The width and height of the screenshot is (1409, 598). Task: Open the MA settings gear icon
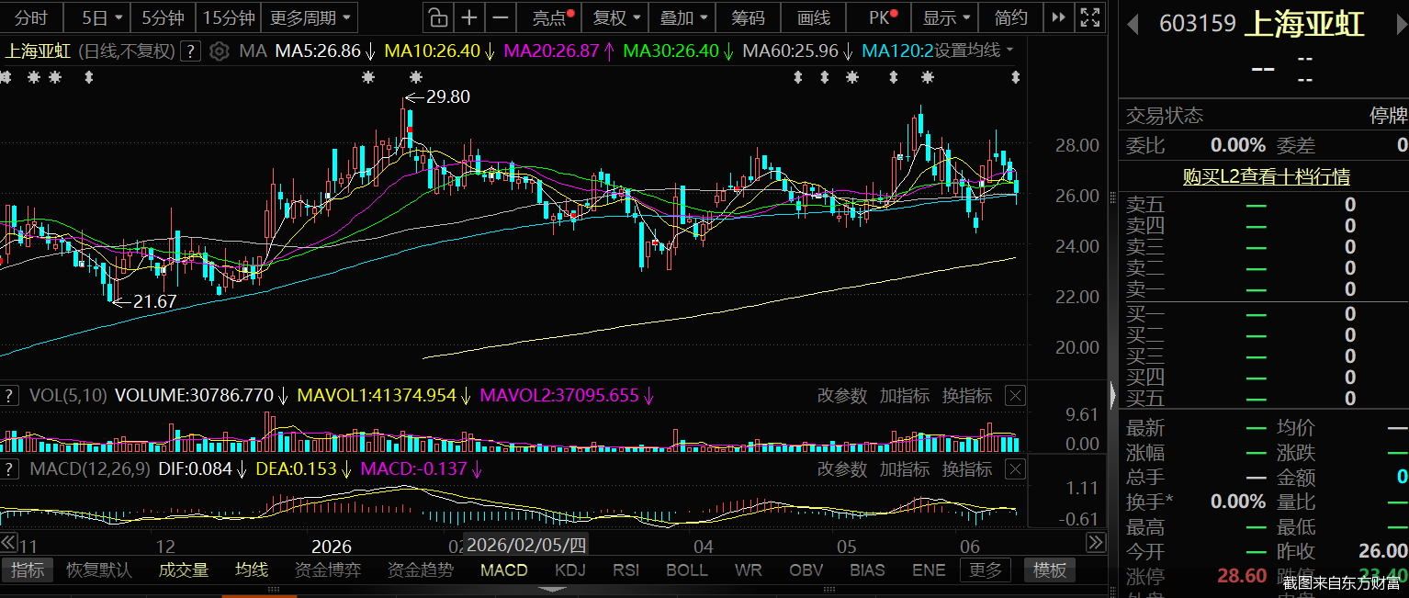point(219,51)
